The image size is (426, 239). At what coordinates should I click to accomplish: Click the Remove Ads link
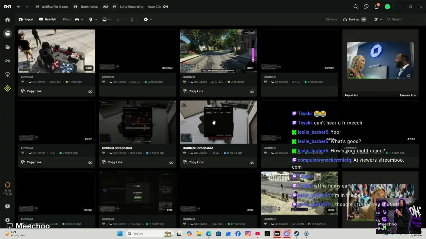(408, 95)
